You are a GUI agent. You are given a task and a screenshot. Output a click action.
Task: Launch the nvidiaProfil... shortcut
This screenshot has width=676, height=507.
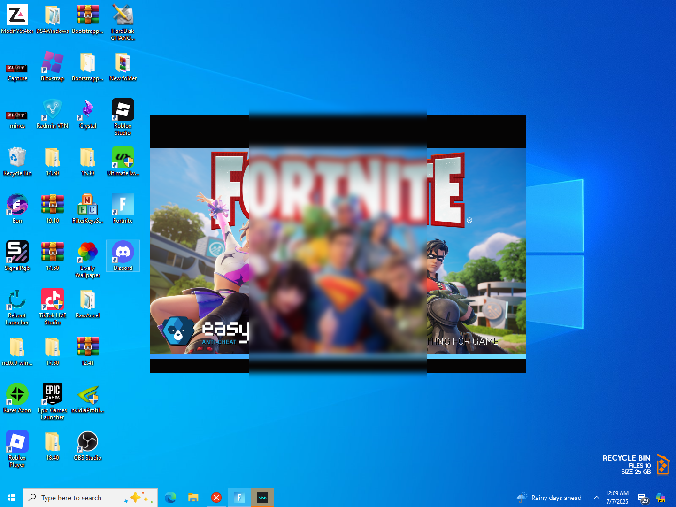click(87, 399)
